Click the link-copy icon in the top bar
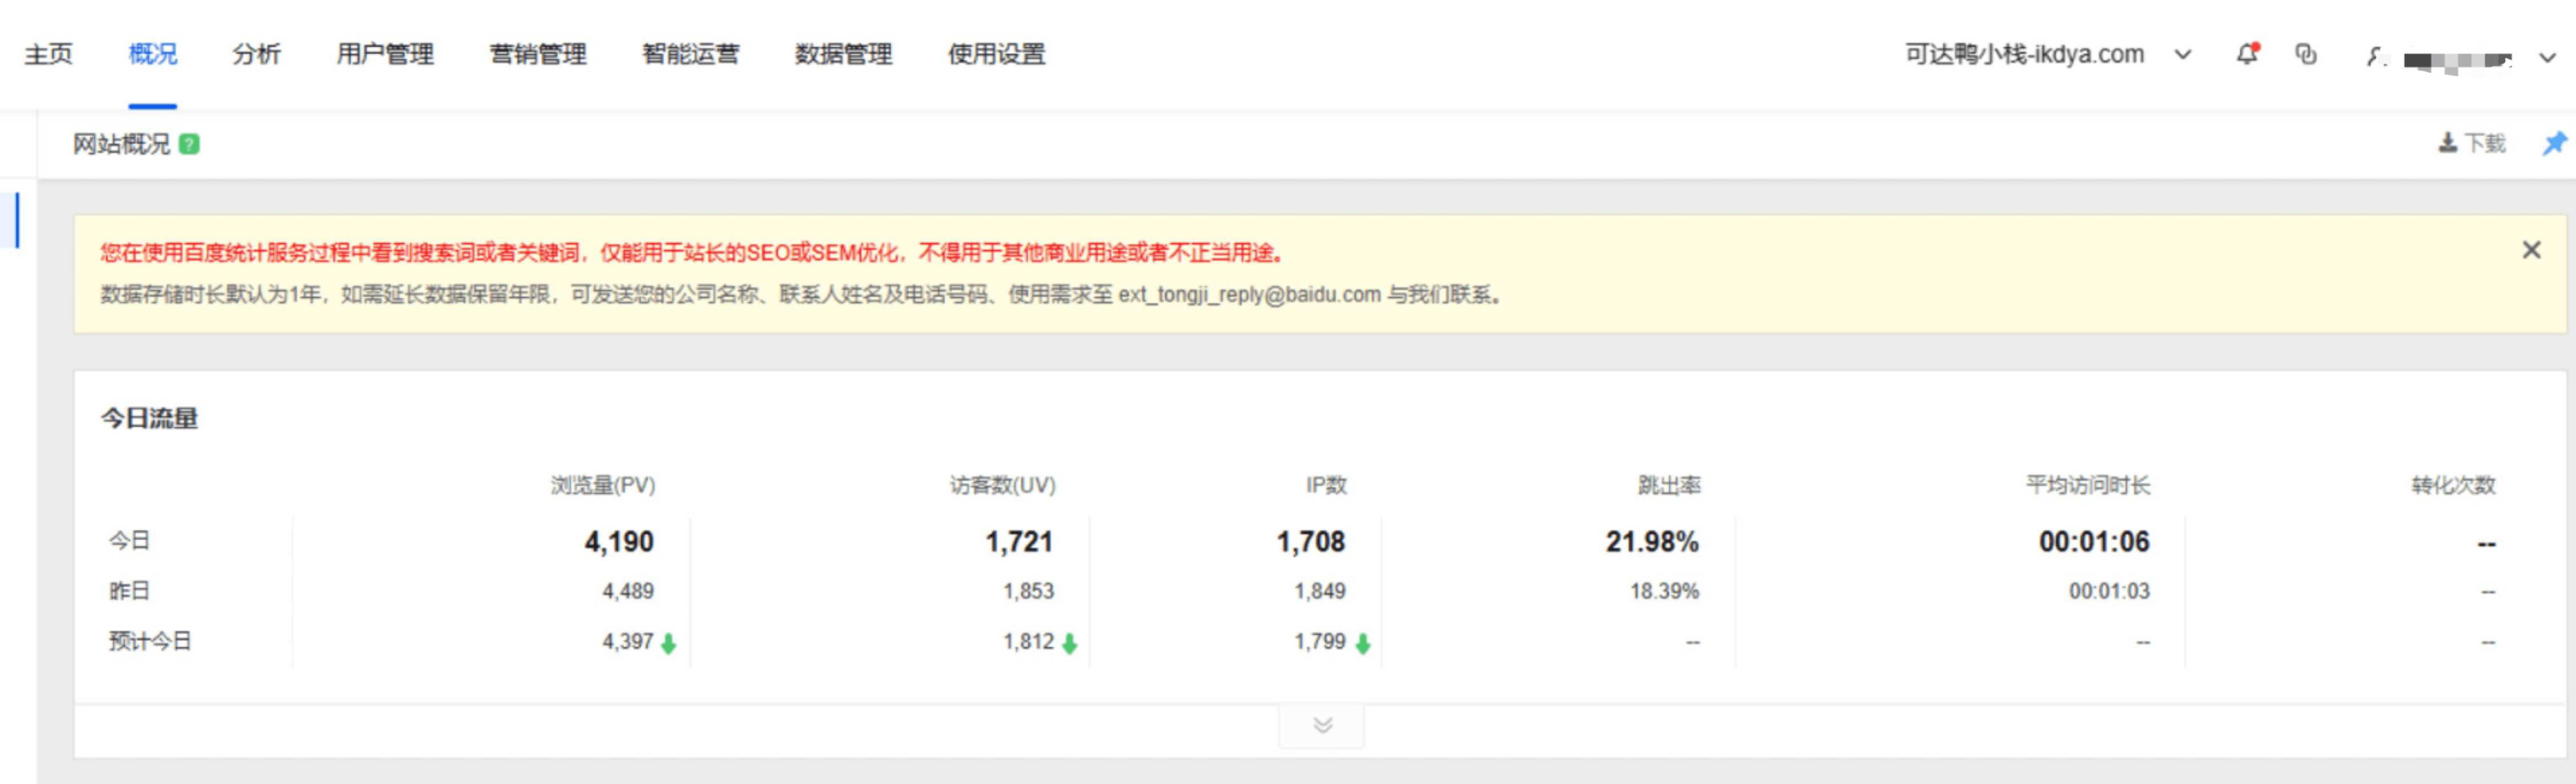2576x784 pixels. coord(2307,55)
